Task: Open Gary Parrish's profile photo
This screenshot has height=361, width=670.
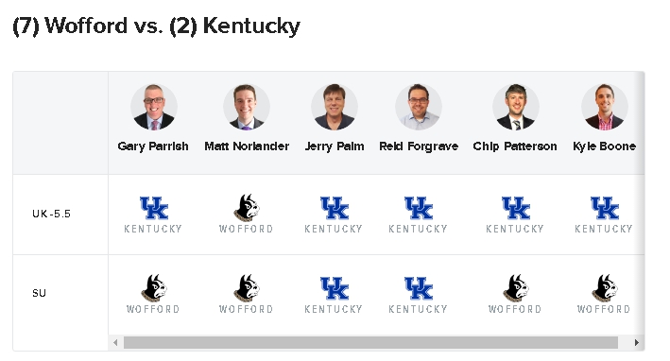Action: coord(154,107)
